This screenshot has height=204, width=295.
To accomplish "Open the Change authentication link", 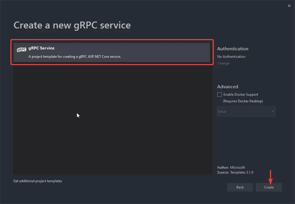I will click(x=223, y=63).
